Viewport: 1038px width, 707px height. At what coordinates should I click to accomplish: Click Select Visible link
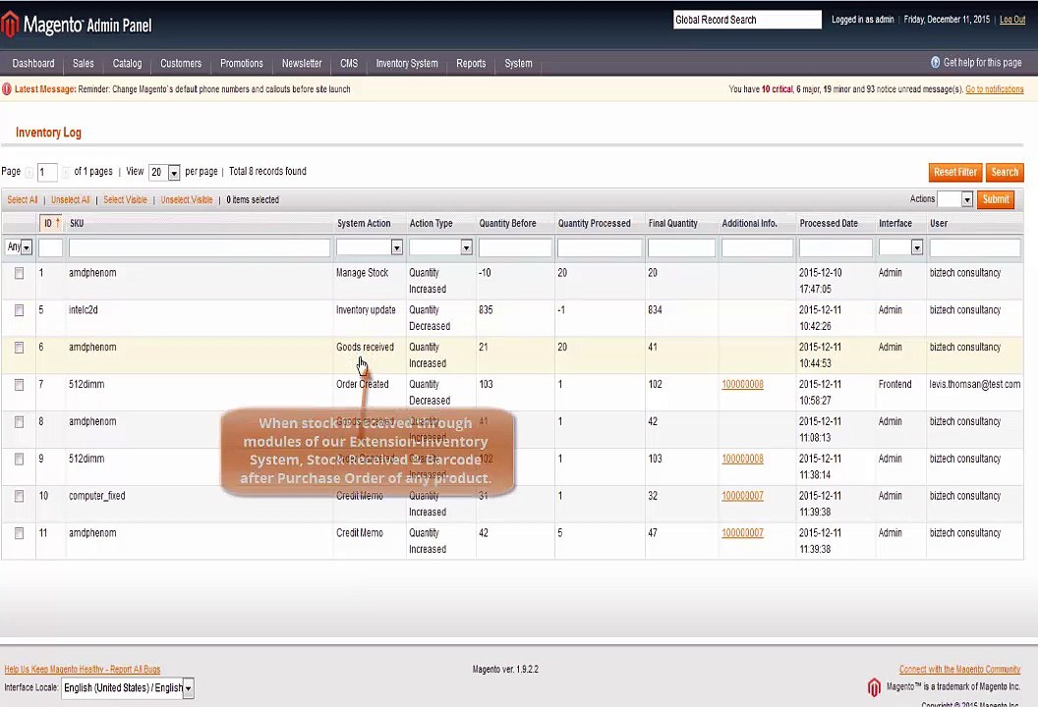(x=125, y=199)
